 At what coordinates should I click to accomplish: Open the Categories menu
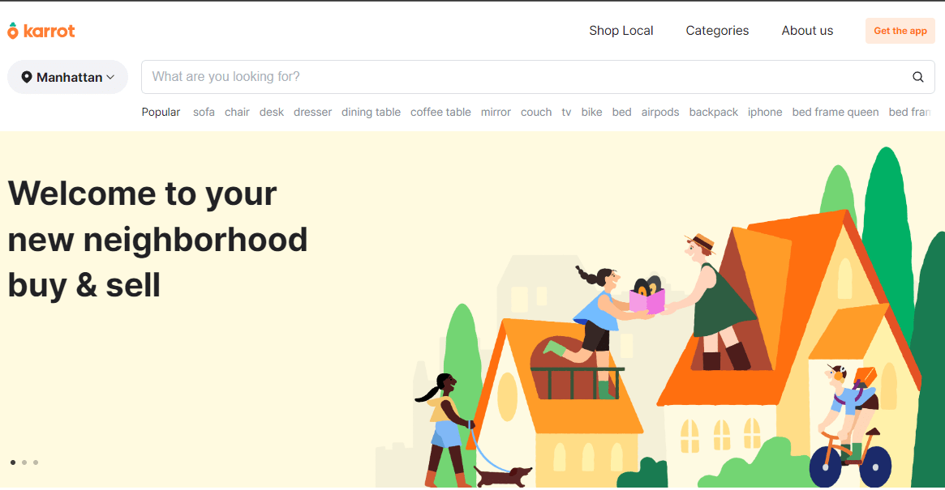point(717,31)
